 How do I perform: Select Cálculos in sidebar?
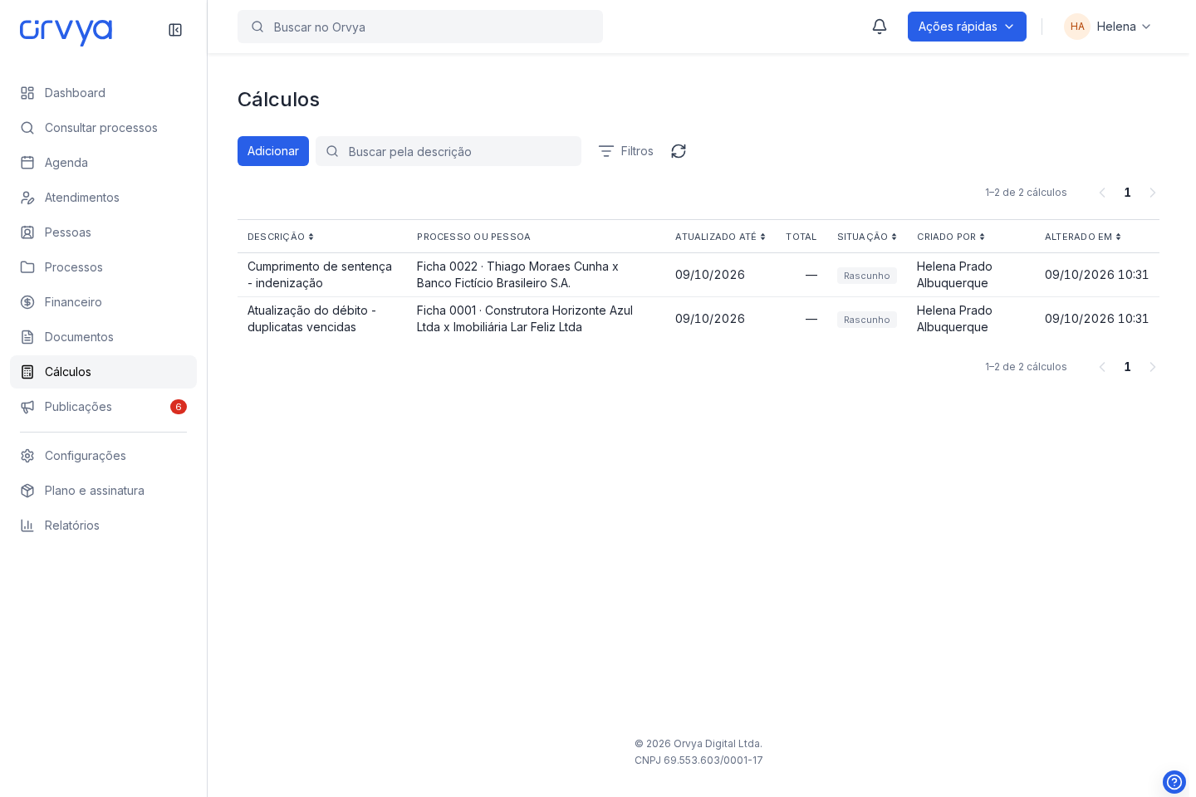(103, 372)
